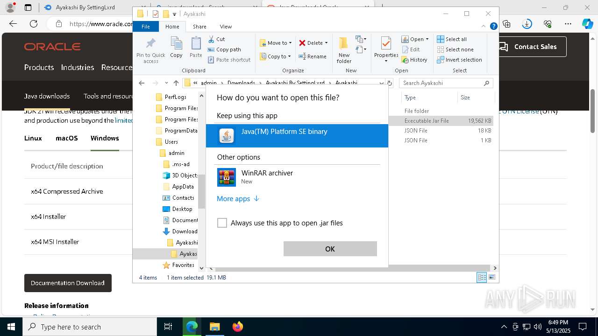Screen dimensions: 598x336
Task: Select 3D Objects in navigation tree
Action: (185, 175)
